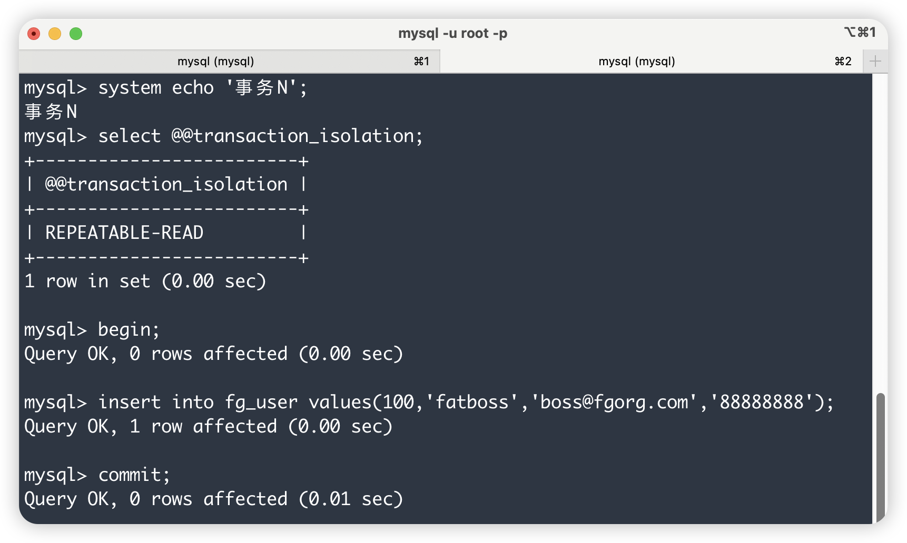Close the terminal window with red button
Viewport: 907px width, 543px height.
pos(34,34)
